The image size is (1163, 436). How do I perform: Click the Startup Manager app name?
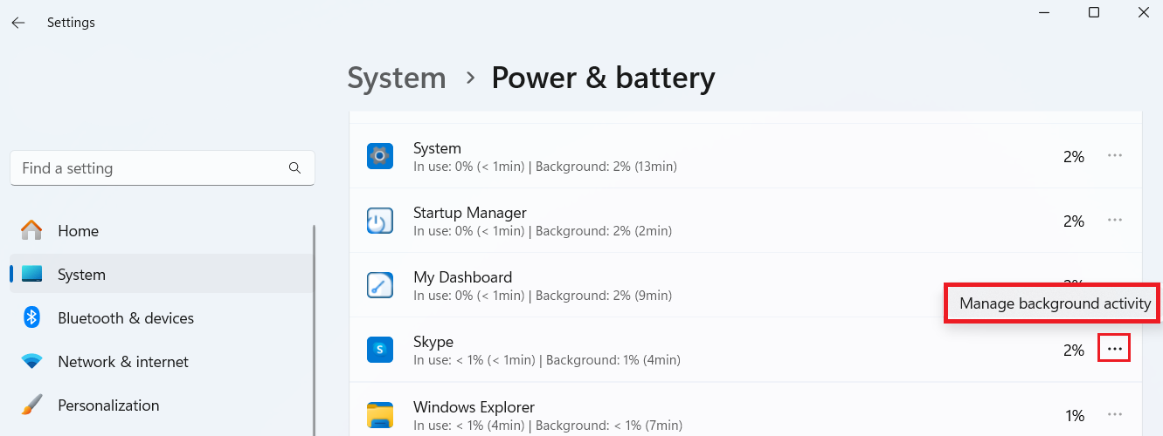coord(470,213)
